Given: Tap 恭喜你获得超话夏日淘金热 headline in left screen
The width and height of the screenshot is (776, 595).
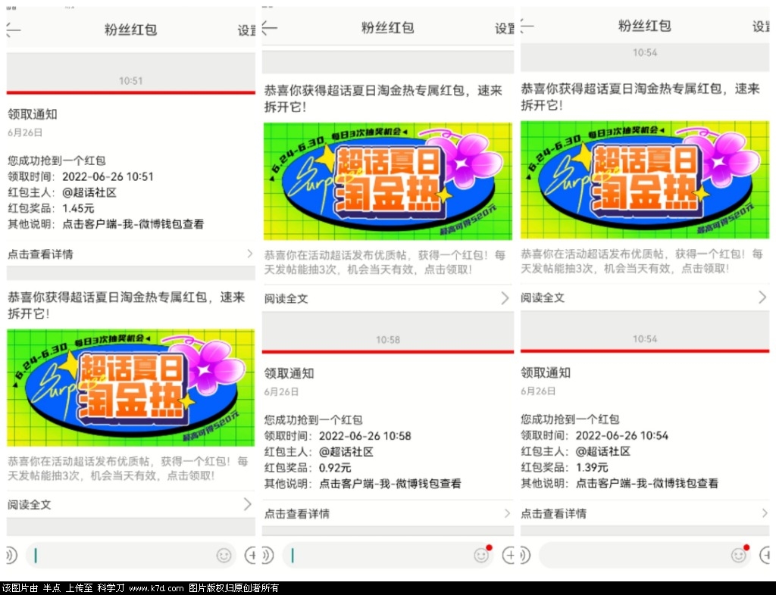Looking at the screenshot, I should (127, 305).
